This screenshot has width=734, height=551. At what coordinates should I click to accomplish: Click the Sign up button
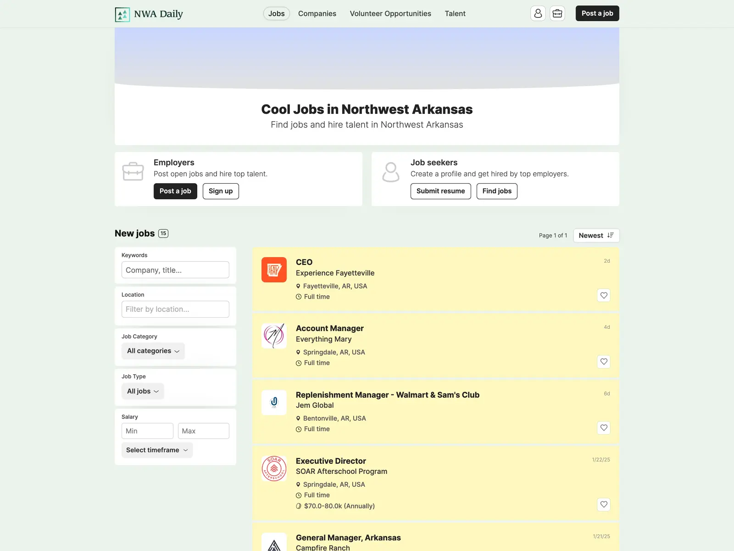(221, 191)
